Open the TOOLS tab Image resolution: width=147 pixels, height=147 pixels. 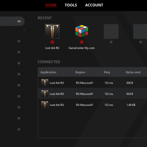(x=71, y=5)
